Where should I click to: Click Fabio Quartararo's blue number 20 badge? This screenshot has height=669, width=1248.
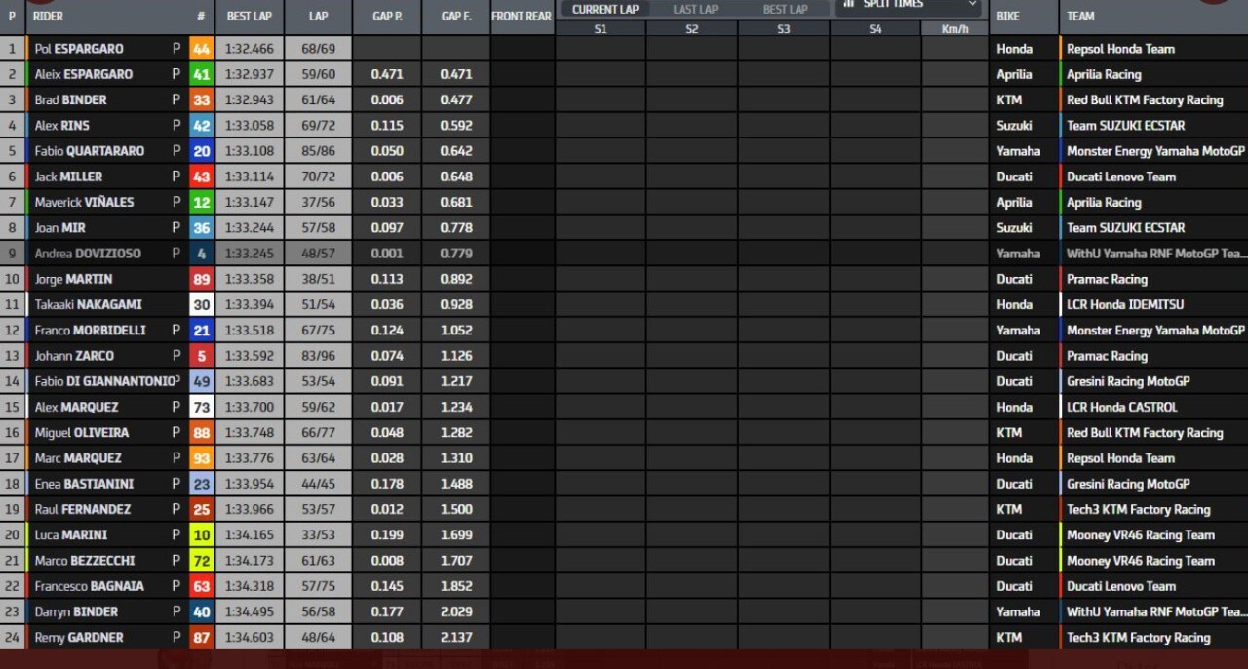pyautogui.click(x=201, y=151)
